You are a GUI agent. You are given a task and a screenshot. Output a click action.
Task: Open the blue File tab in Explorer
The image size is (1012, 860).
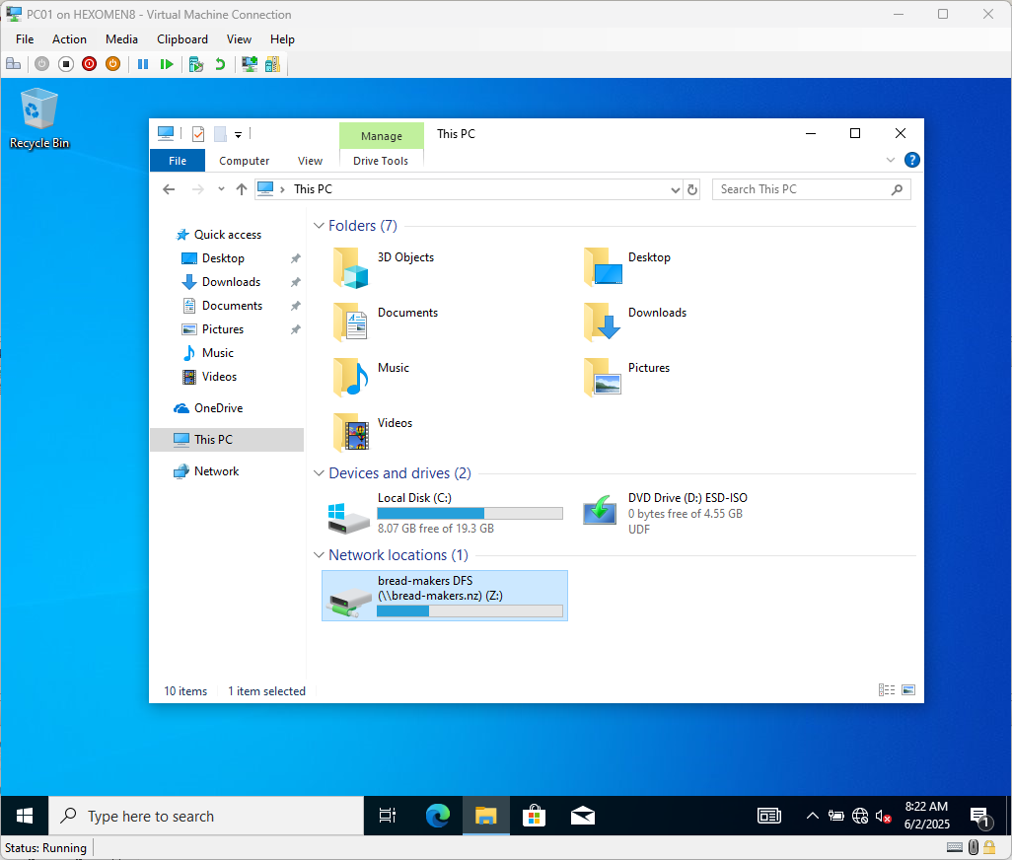coord(178,161)
